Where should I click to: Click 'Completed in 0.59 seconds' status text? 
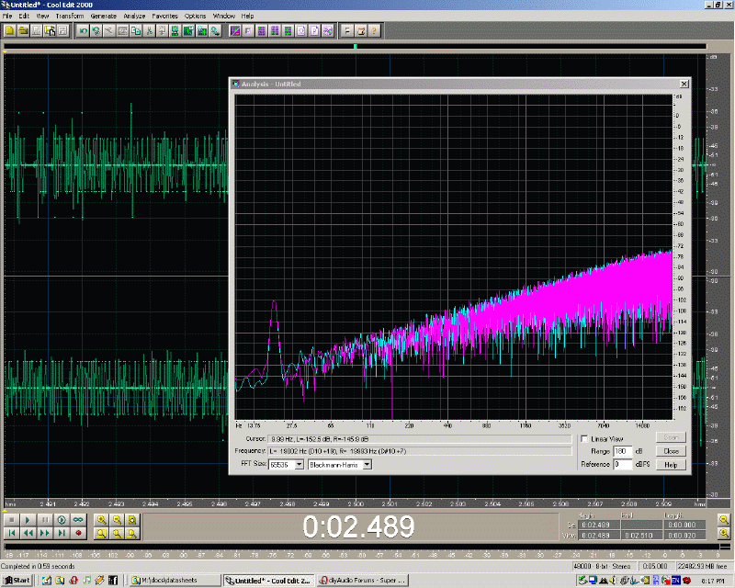(38, 567)
